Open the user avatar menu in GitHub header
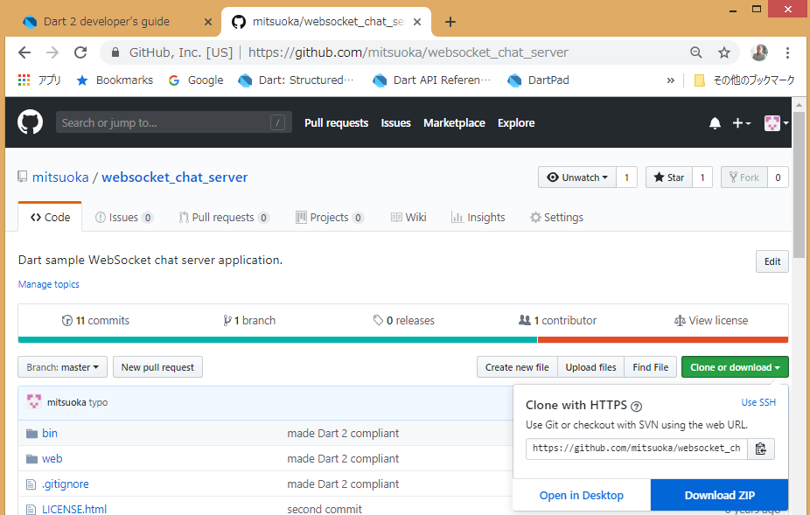This screenshot has height=515, width=810. tap(776, 123)
